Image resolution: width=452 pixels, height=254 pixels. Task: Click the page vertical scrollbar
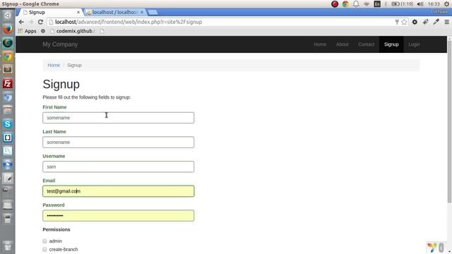(449, 121)
